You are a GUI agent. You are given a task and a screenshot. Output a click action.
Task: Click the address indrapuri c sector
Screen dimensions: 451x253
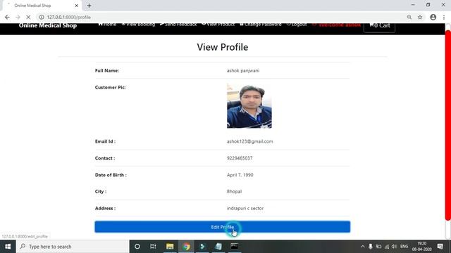[x=245, y=208]
